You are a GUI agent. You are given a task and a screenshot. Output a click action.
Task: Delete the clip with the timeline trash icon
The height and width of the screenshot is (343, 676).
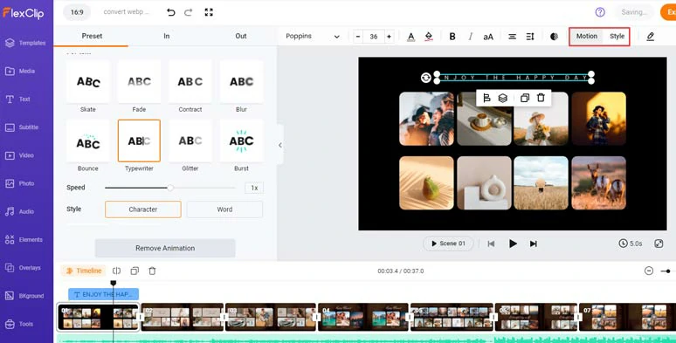(152, 271)
